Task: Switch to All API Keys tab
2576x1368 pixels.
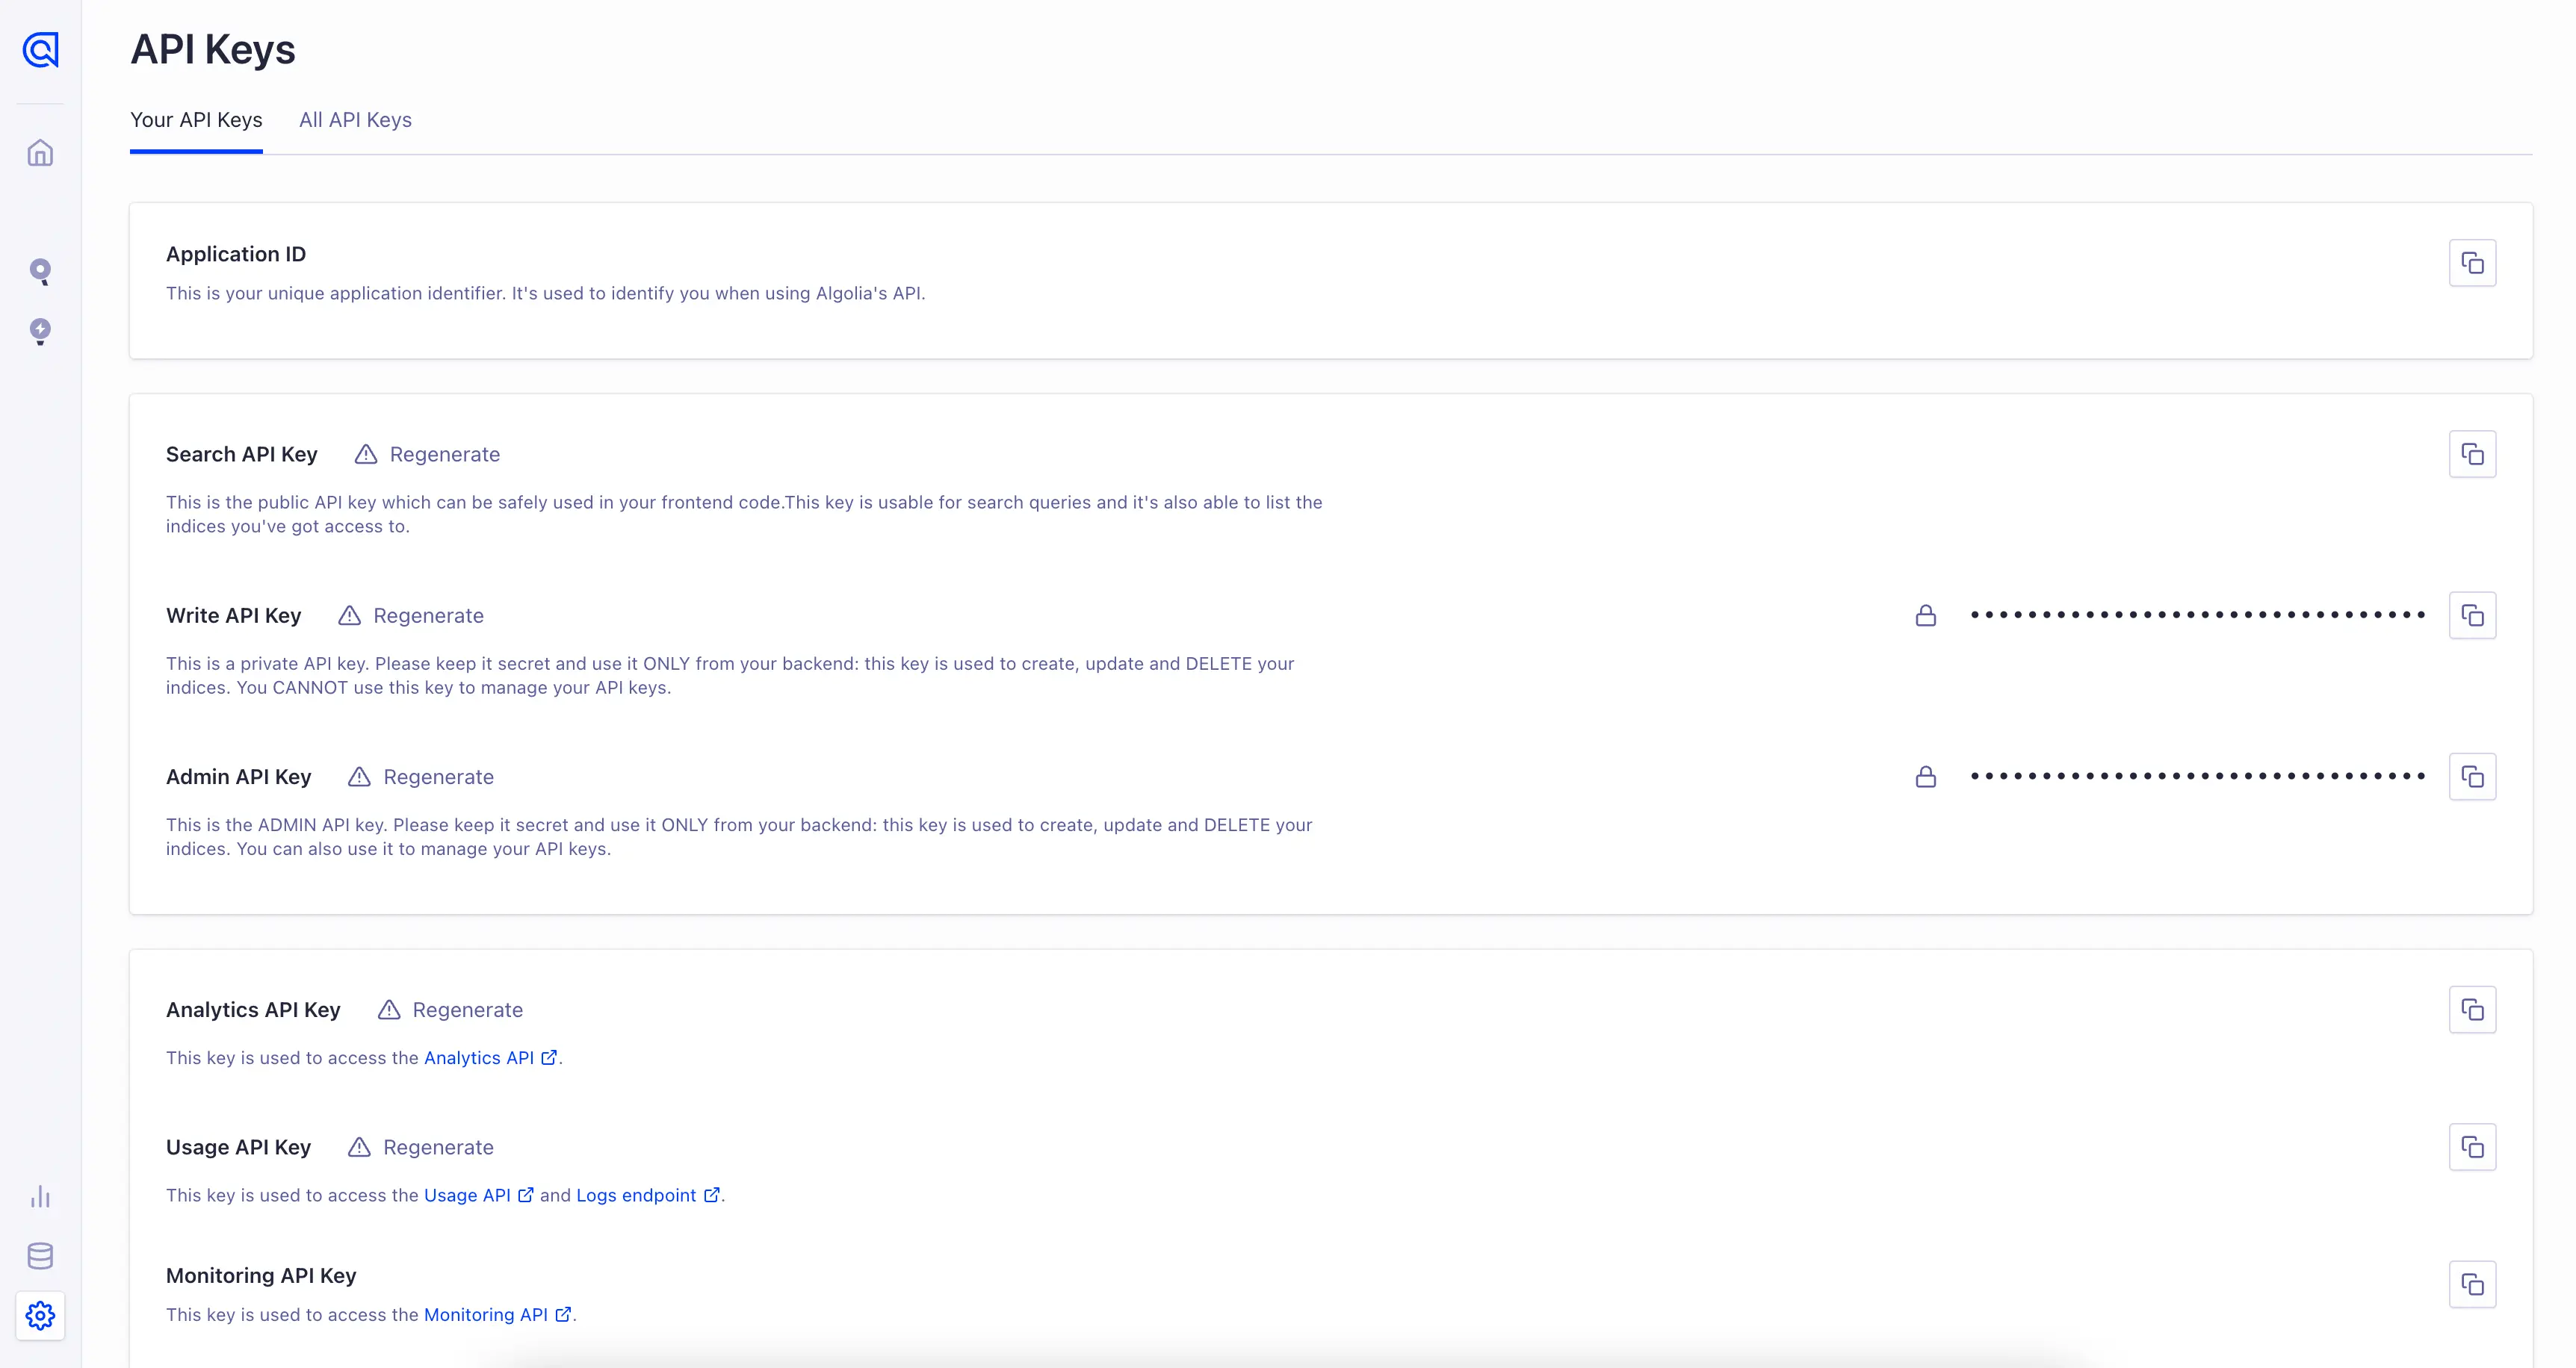Action: pyautogui.click(x=355, y=120)
